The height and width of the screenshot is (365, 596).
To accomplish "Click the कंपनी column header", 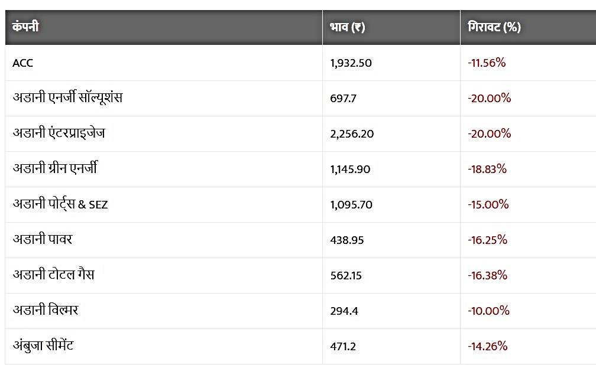I will 25,27.
